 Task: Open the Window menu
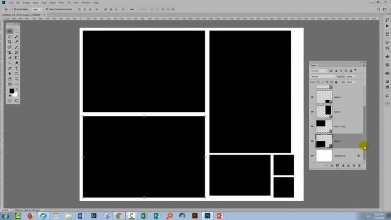pyautogui.click(x=86, y=2)
